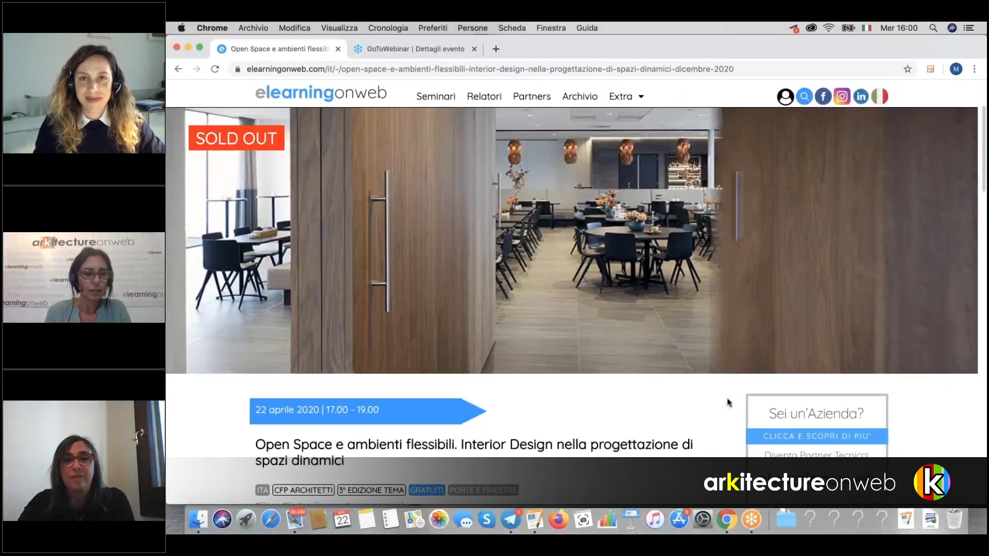Go to Relatori page

click(x=484, y=96)
